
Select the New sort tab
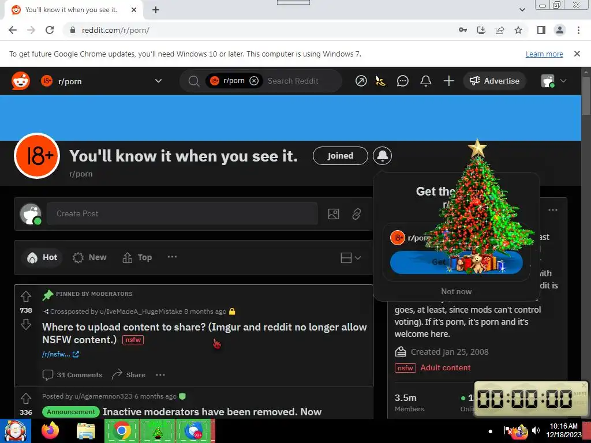click(89, 258)
